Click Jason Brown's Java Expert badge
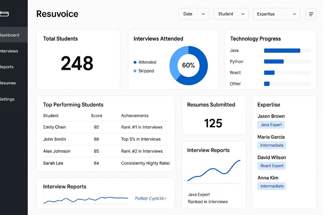Viewport: 323px width, 215px height. pos(271,125)
